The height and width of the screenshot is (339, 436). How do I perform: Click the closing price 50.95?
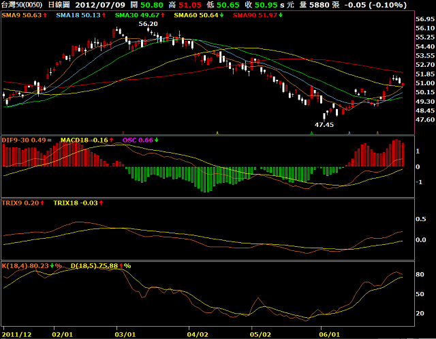[x=266, y=5]
